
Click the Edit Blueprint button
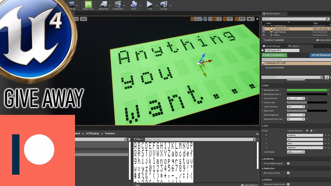tap(321, 55)
